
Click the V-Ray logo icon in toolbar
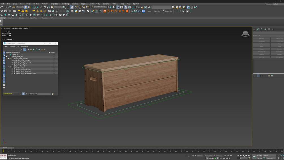coord(88,11)
